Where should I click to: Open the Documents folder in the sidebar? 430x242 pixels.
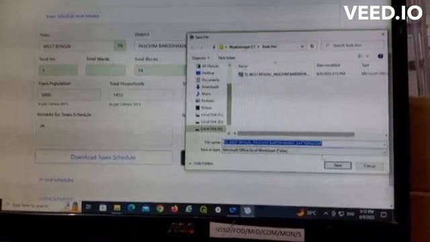(210, 80)
